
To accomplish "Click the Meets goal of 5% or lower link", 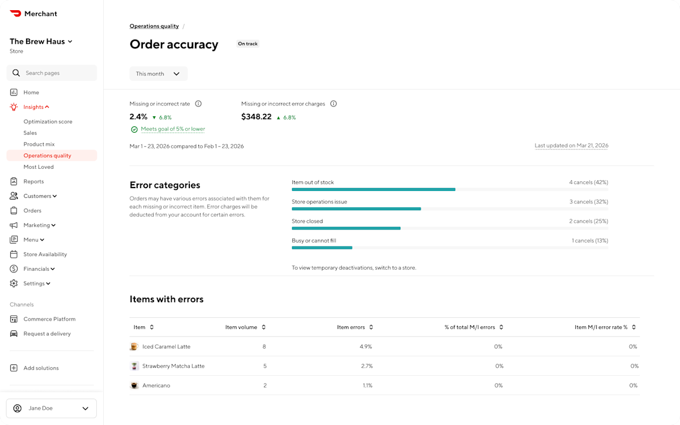I will coord(173,129).
